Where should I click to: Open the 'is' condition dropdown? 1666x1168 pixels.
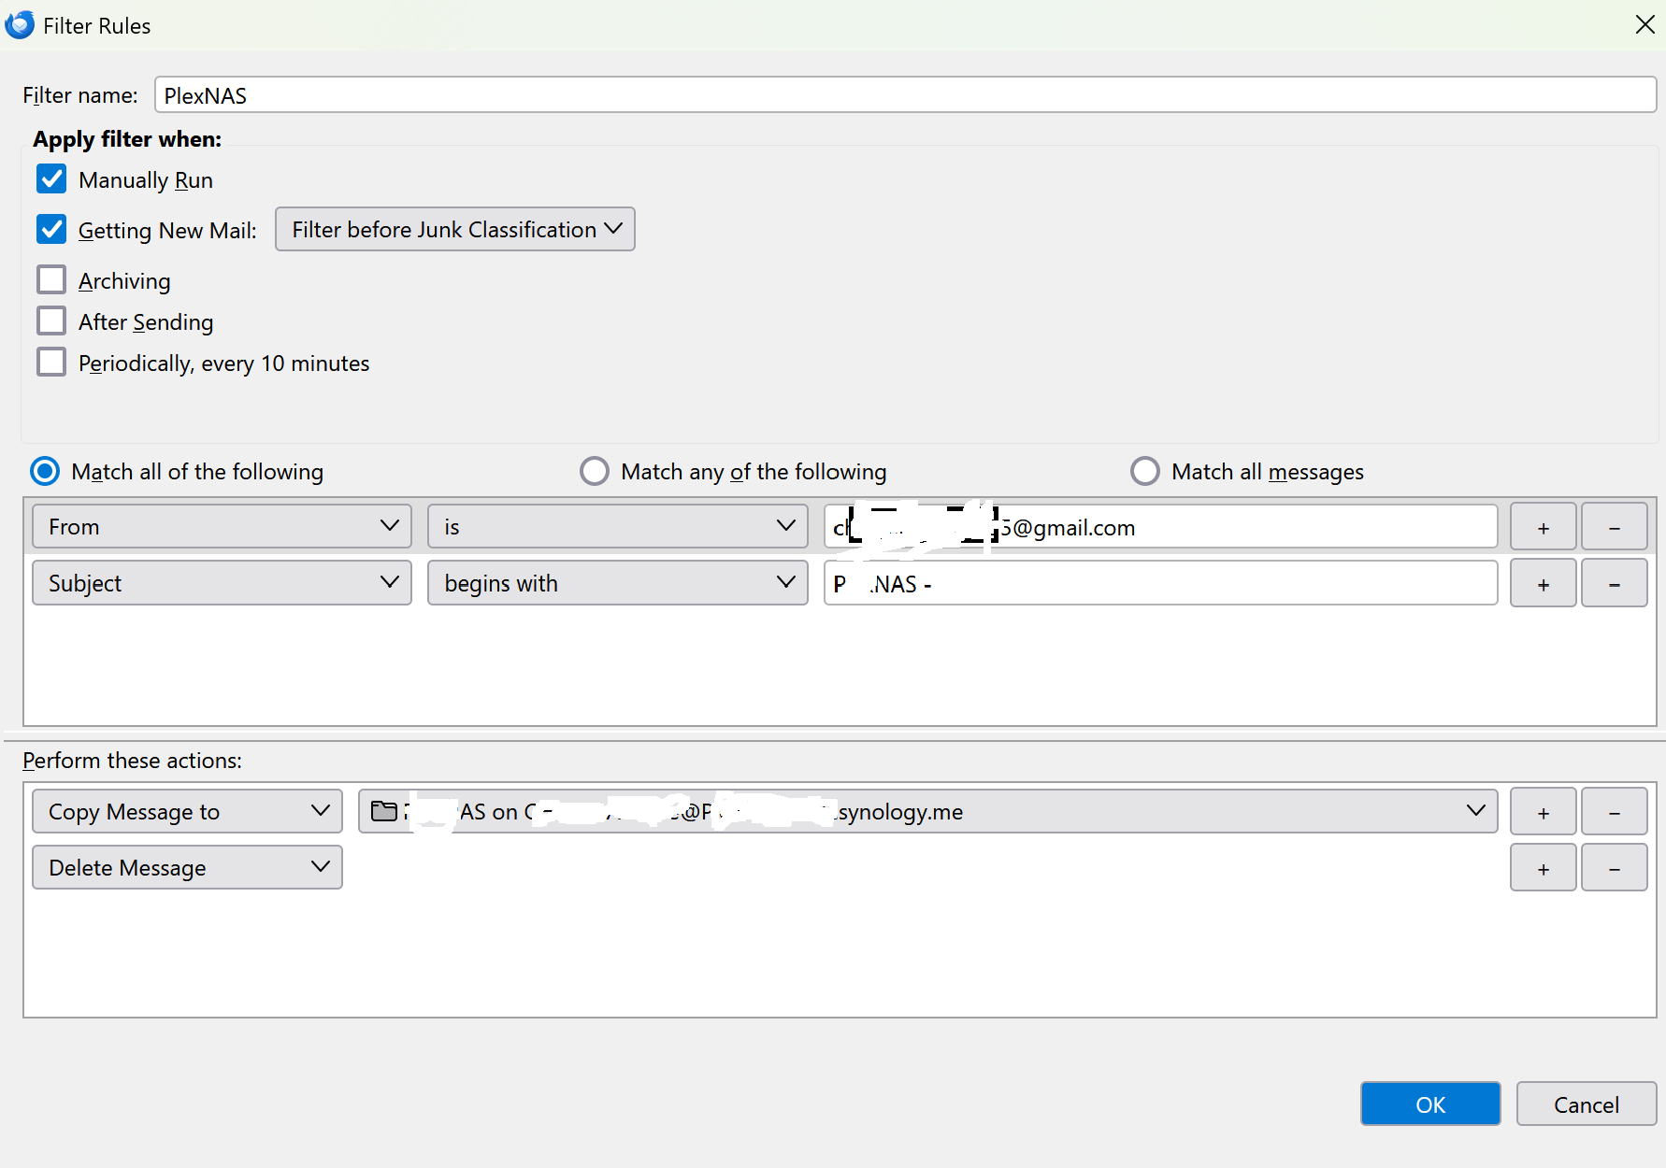click(618, 526)
